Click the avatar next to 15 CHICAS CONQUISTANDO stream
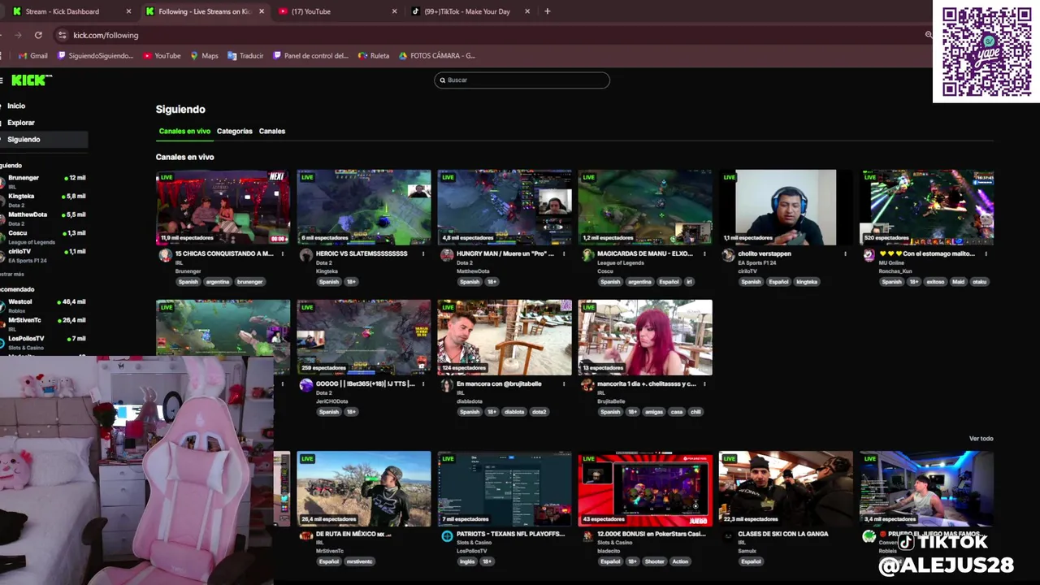 click(165, 255)
